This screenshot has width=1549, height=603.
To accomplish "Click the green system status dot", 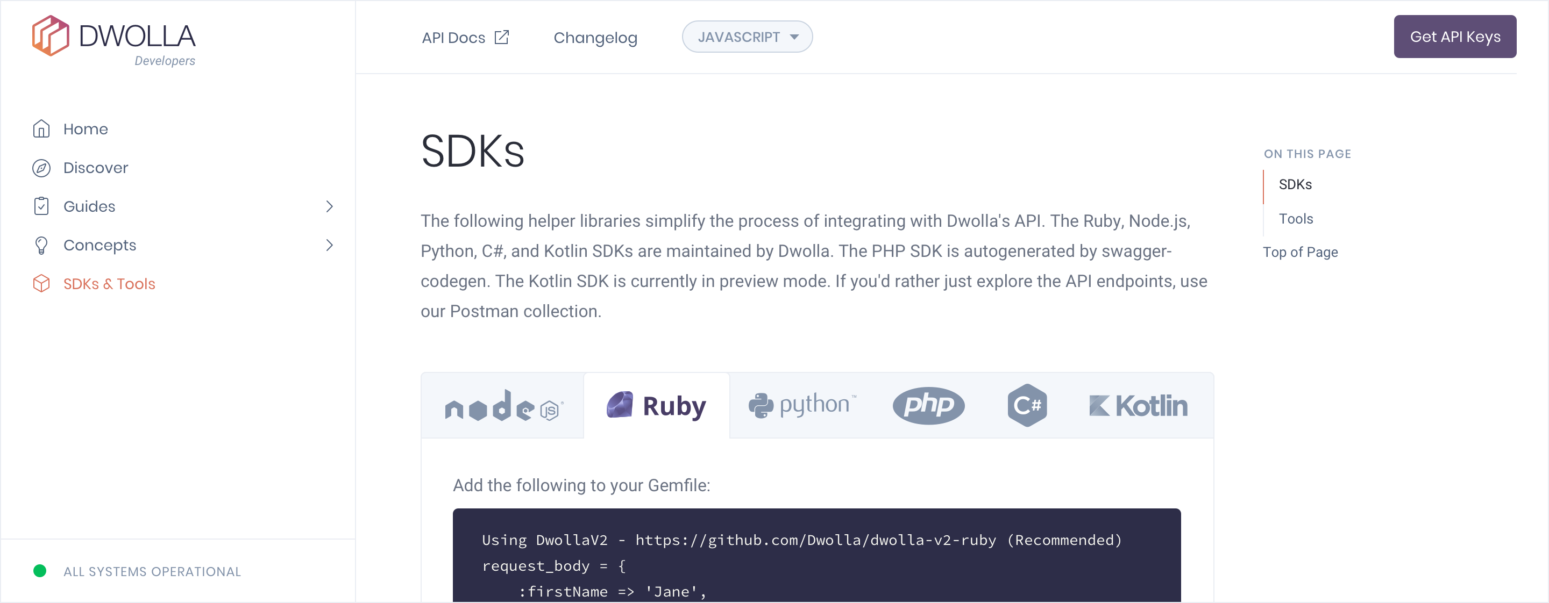I will tap(40, 571).
